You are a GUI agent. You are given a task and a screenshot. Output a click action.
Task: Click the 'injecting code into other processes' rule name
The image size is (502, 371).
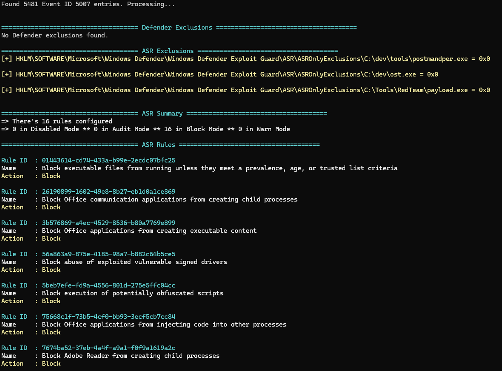tap(164, 325)
